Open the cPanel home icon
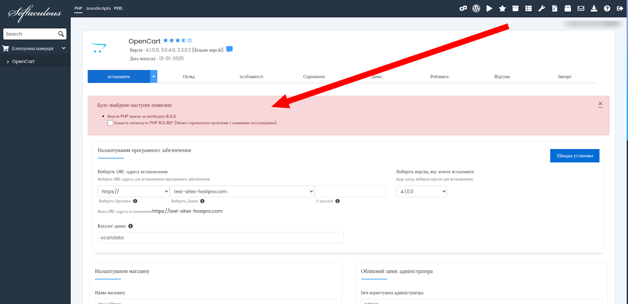The width and height of the screenshot is (628, 304). click(463, 8)
